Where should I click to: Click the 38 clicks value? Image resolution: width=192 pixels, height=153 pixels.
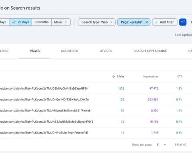pyautogui.click(x=122, y=122)
